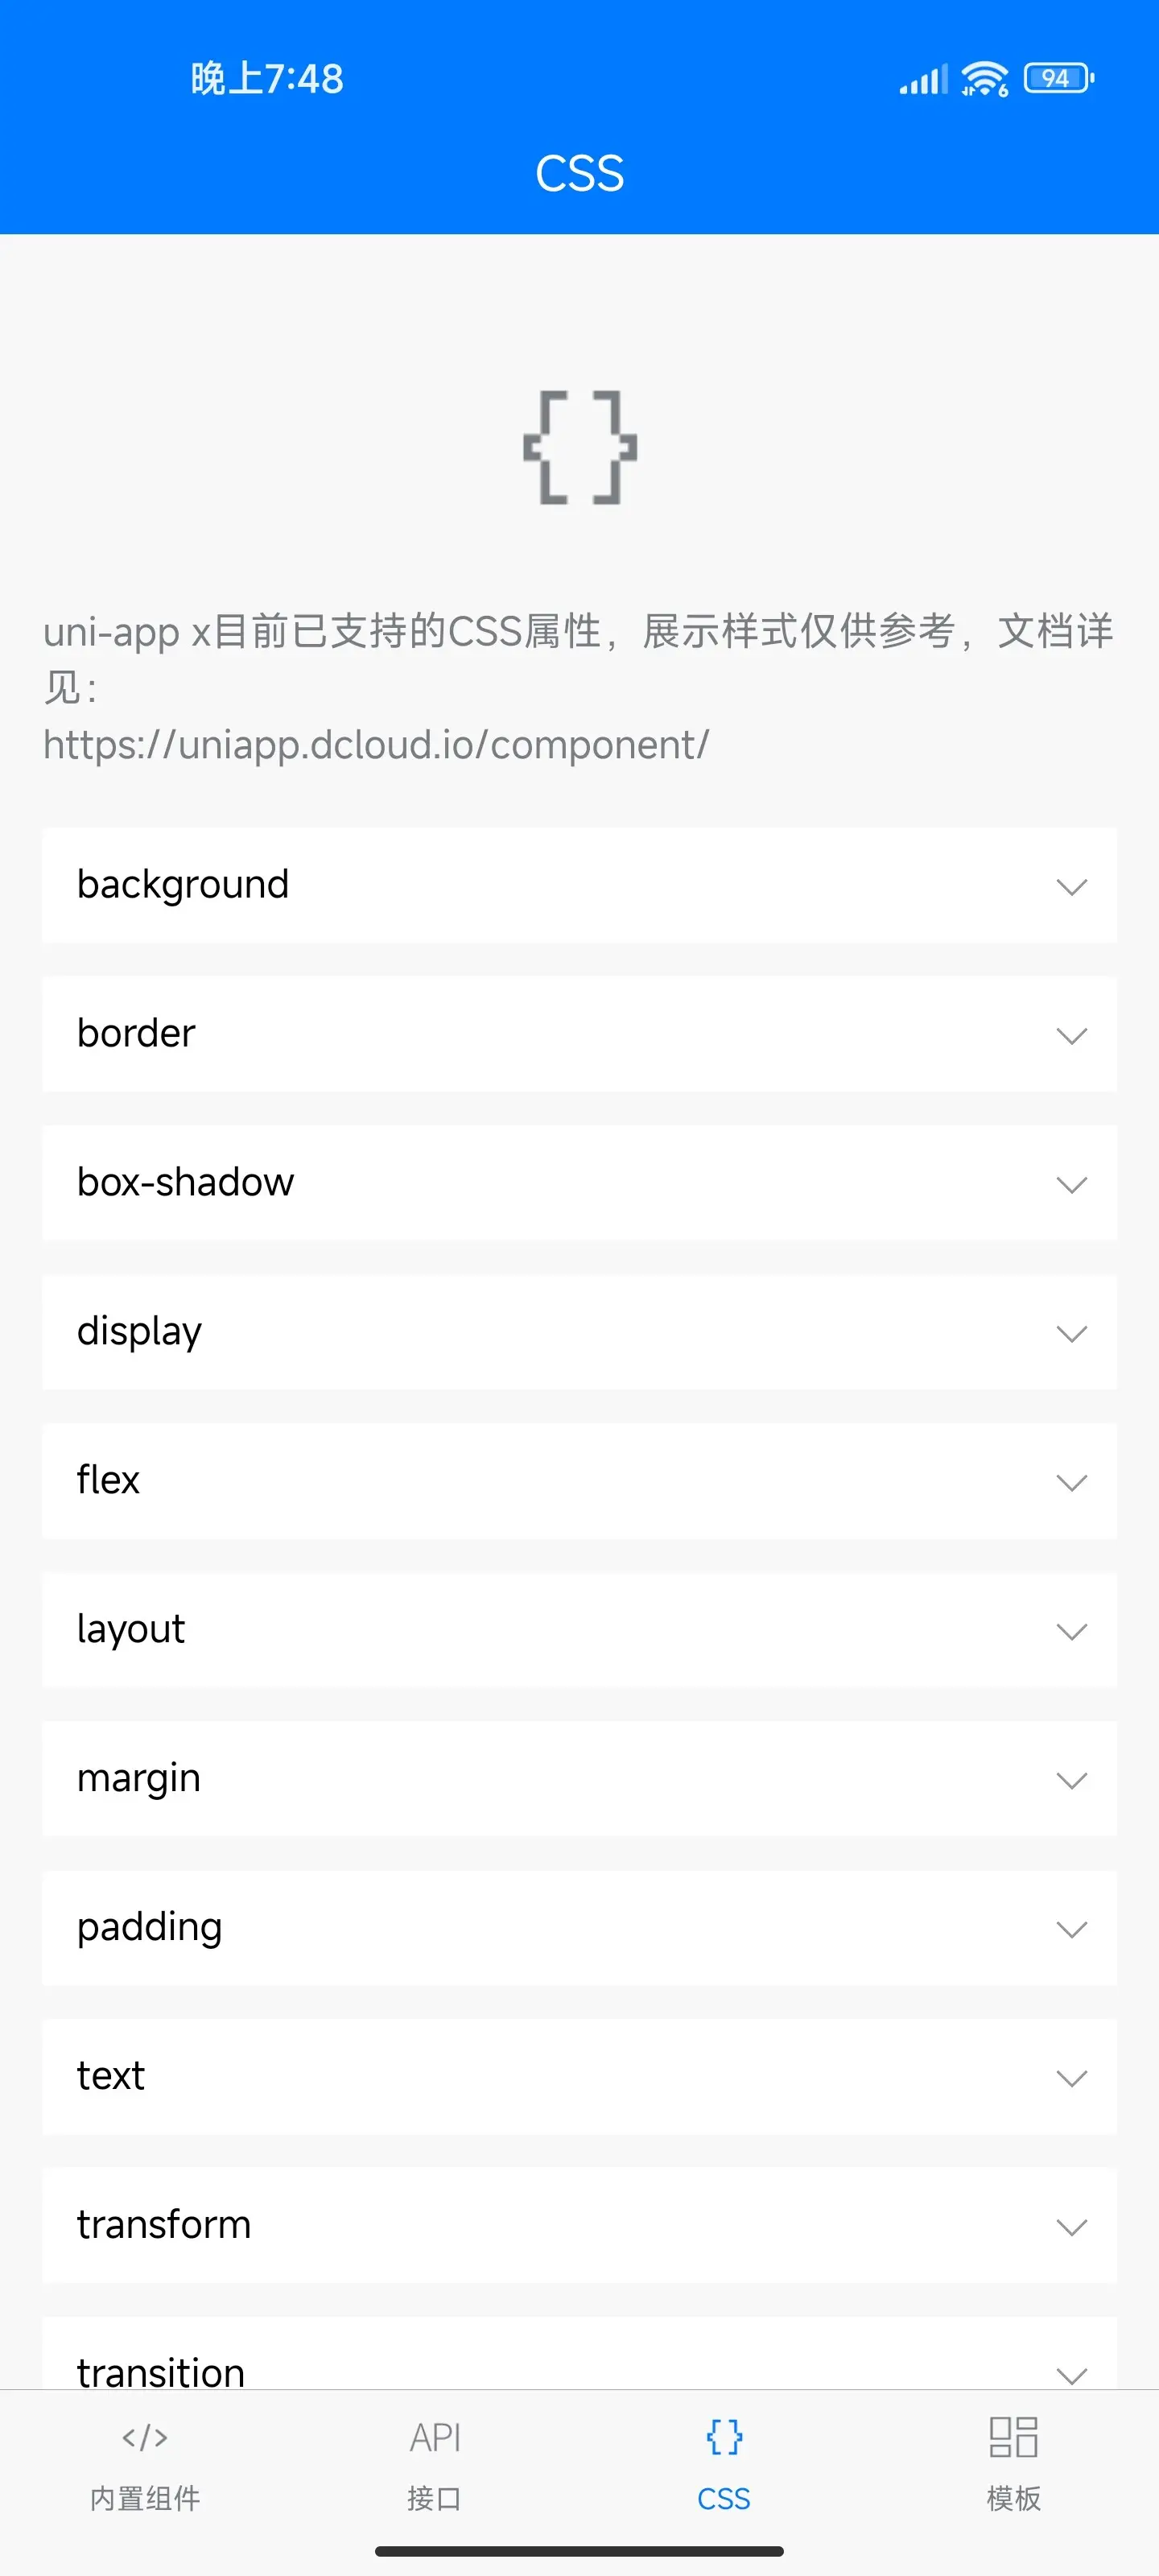Expand the flex property list

[x=579, y=1481]
